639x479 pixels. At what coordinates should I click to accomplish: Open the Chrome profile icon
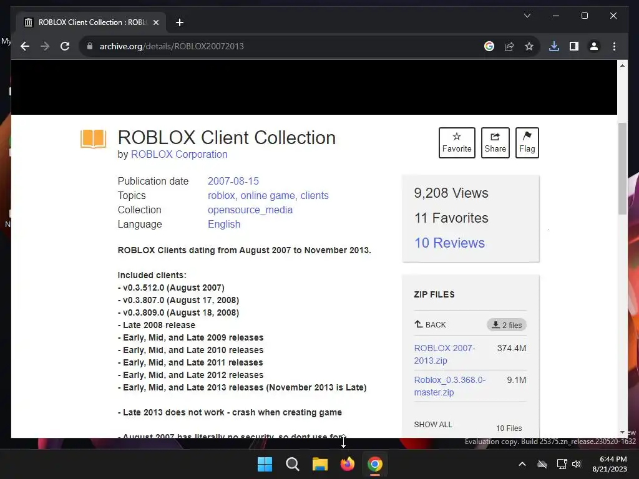[594, 46]
